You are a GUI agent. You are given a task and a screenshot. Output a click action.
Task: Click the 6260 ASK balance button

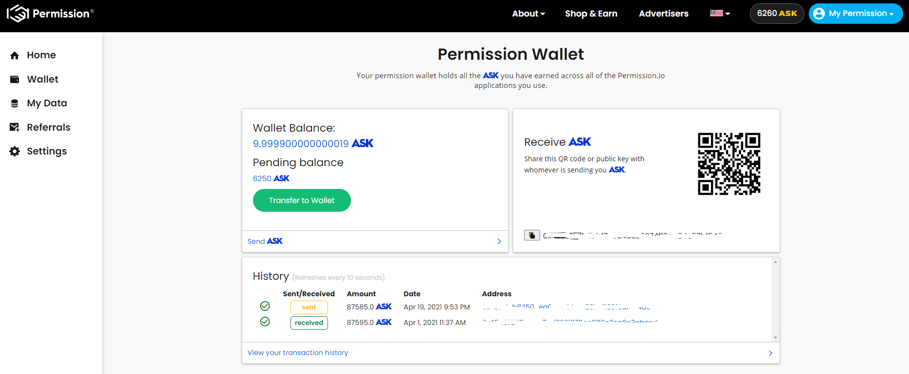(777, 14)
